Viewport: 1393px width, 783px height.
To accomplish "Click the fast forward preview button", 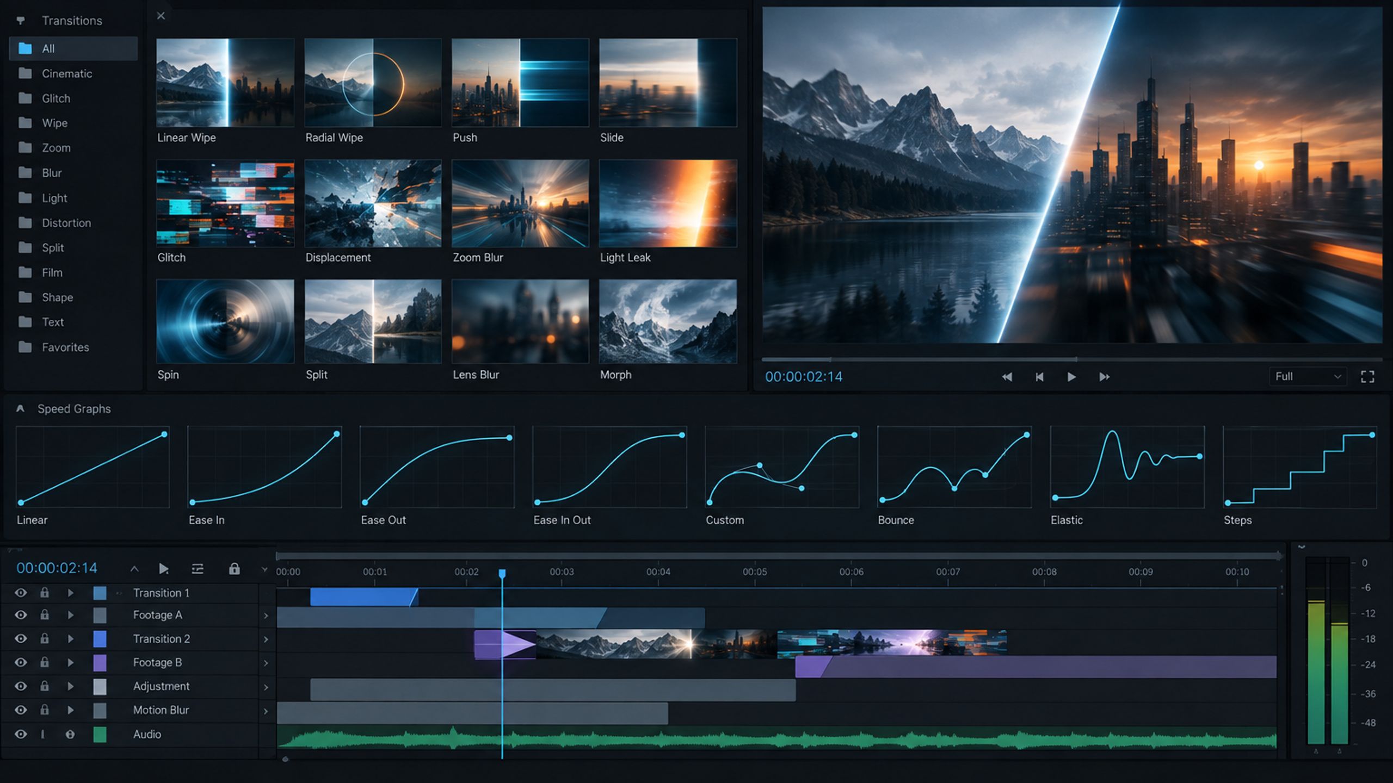I will (1104, 377).
